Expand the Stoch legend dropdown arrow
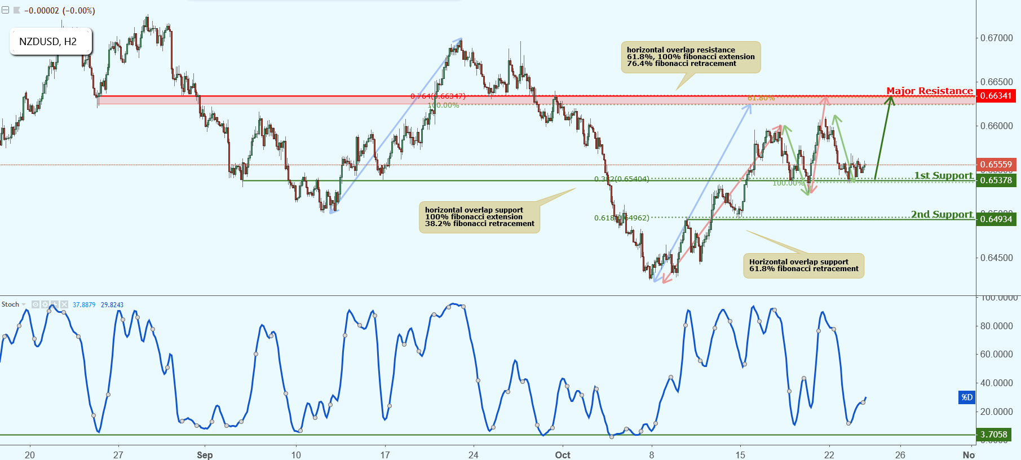Image resolution: width=1021 pixels, height=460 pixels. pyautogui.click(x=24, y=304)
